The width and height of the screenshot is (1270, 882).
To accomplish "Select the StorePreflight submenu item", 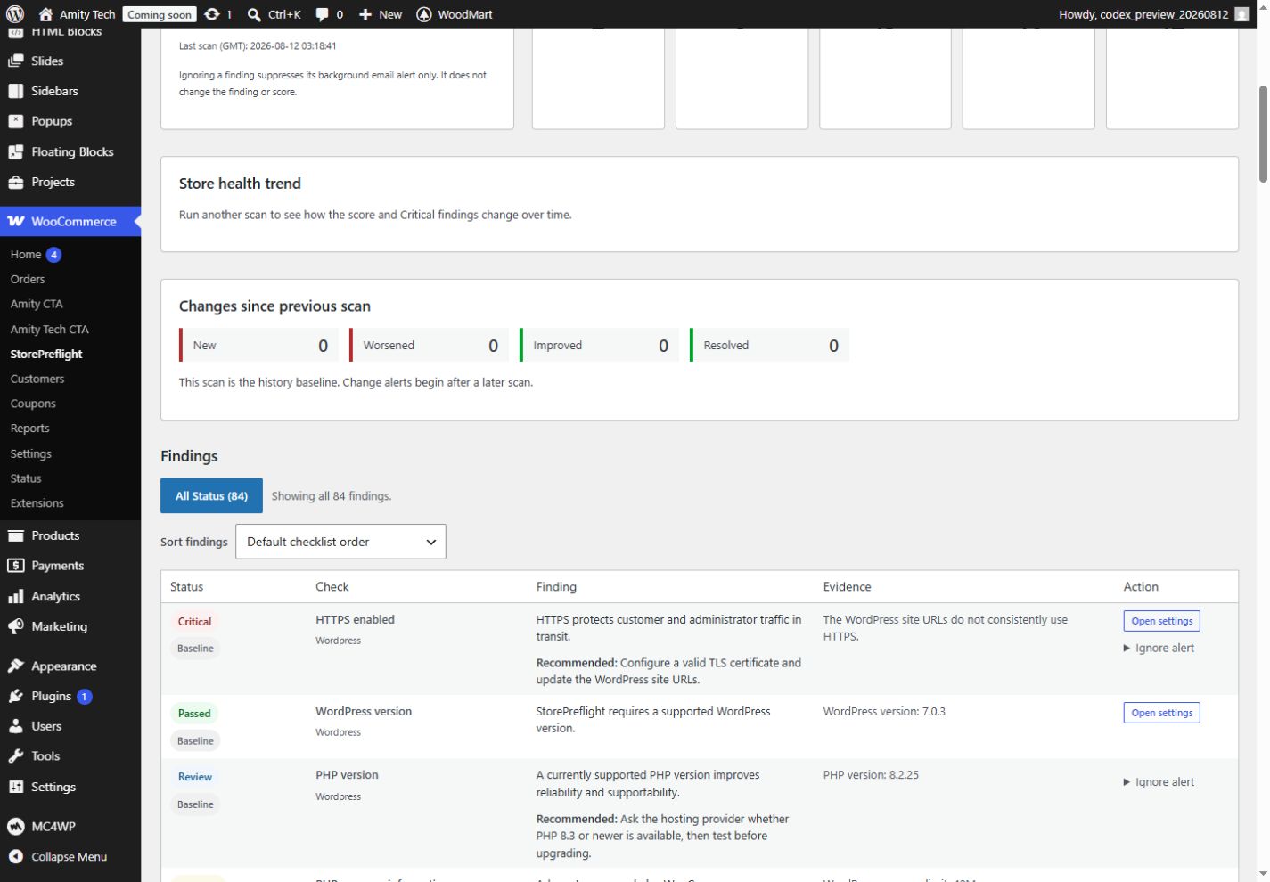I will [x=46, y=354].
